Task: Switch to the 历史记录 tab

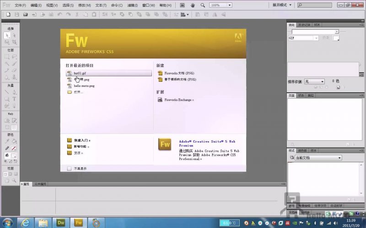Action: [x=304, y=25]
